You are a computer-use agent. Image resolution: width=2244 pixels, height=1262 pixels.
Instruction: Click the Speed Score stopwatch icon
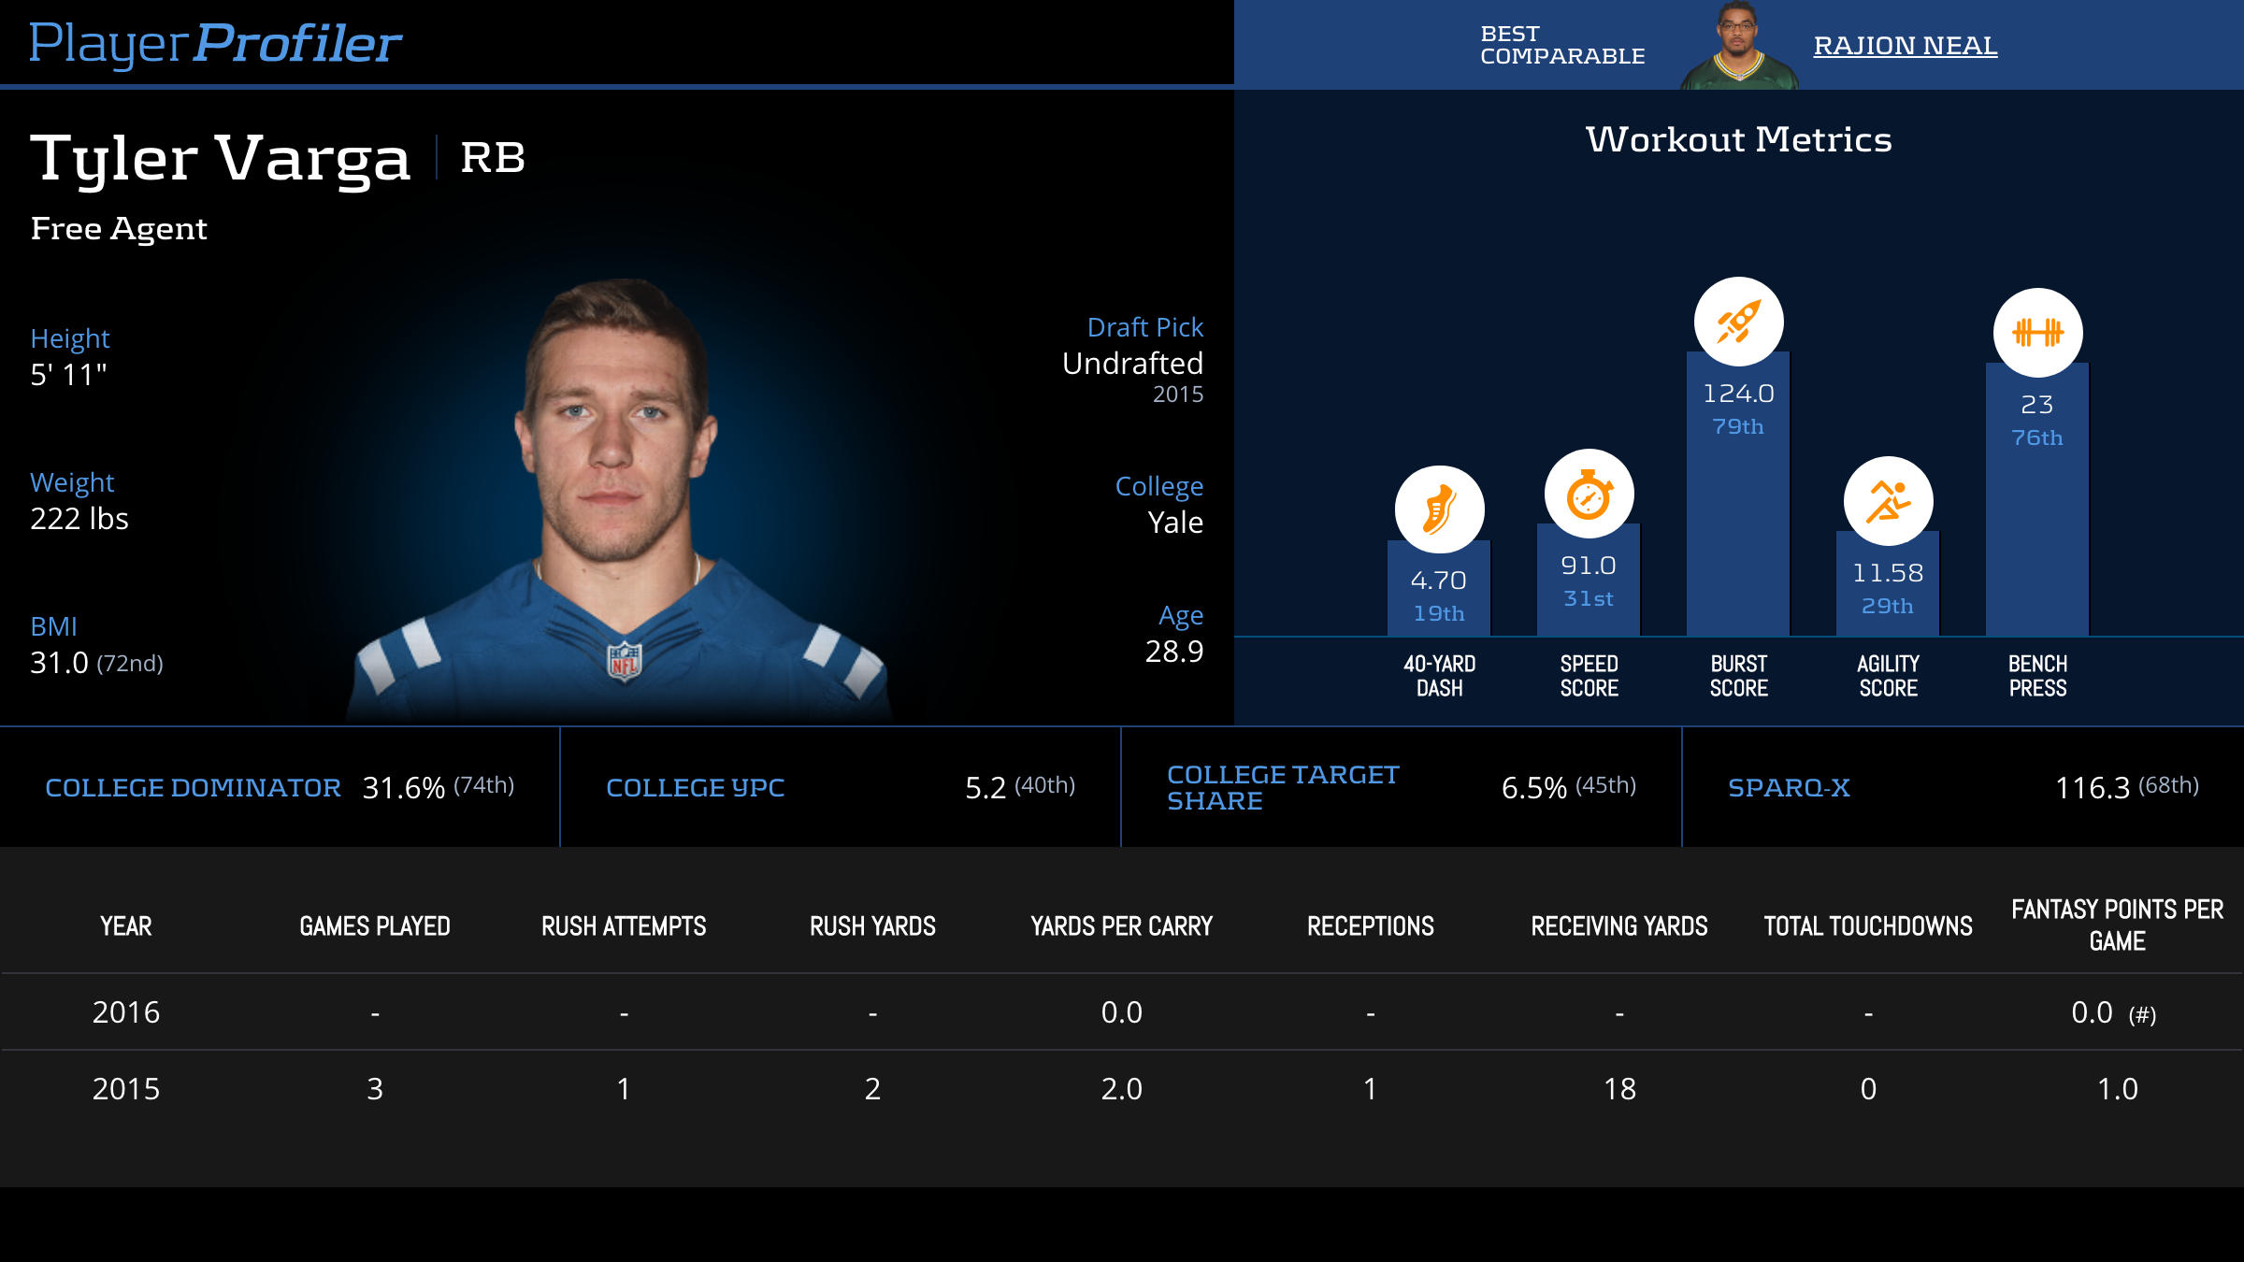[1589, 495]
